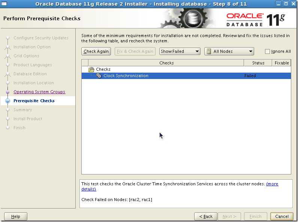
Task: Select the Prerequisite Checks step
Action: click(34, 101)
